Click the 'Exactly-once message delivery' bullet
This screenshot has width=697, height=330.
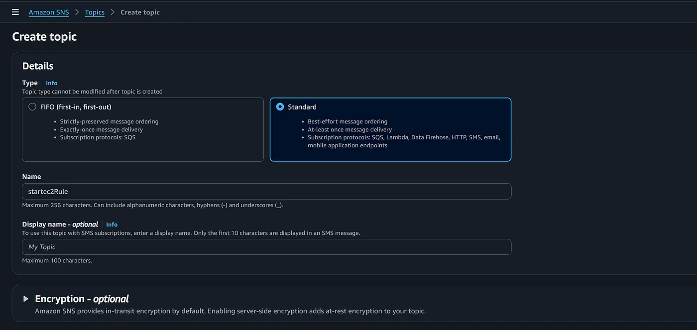[x=102, y=129]
